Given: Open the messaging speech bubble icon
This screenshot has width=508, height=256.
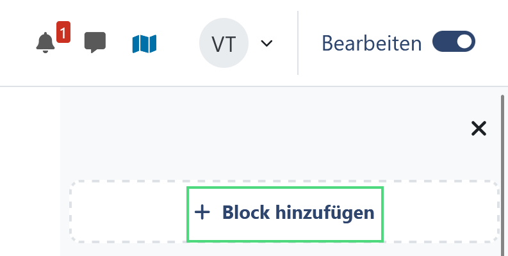Looking at the screenshot, I should [x=95, y=44].
